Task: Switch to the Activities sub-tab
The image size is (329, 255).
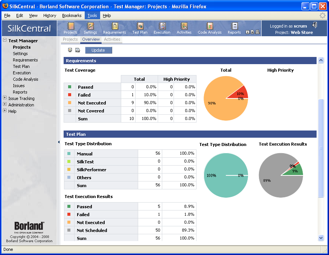Action: coord(112,39)
